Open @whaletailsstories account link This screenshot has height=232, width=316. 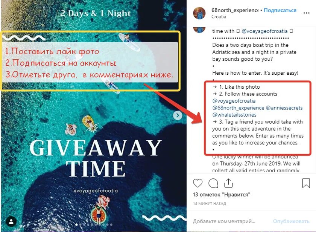coord(234,115)
